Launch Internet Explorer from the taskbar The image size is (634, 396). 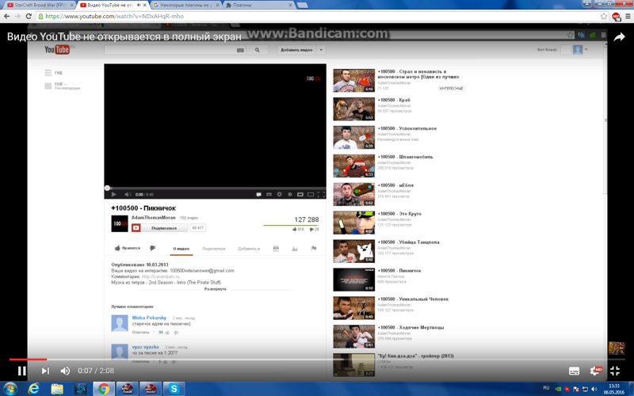(33, 389)
